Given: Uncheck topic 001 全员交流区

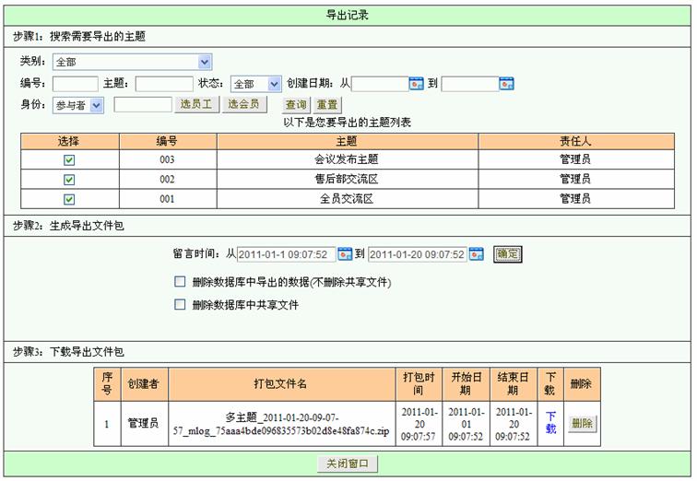Looking at the screenshot, I should pos(68,198).
